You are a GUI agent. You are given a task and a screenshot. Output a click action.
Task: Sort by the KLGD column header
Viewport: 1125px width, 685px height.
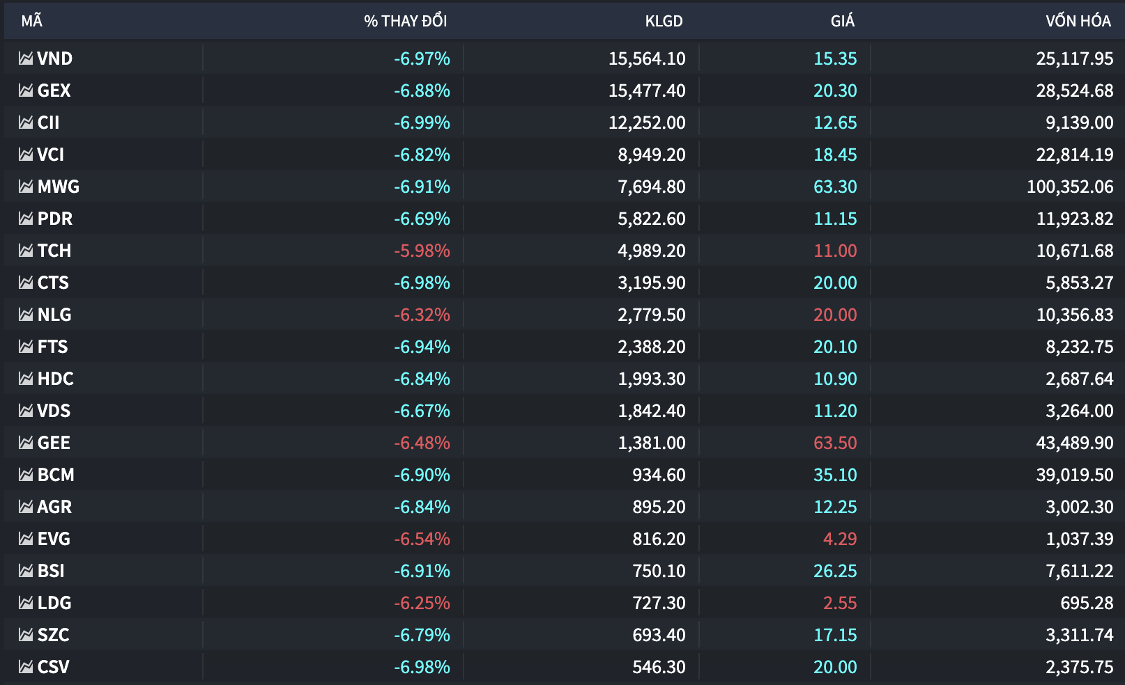[x=664, y=21]
